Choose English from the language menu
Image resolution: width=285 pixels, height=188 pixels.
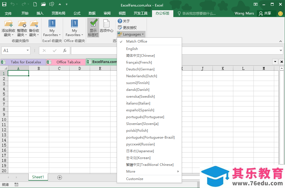(x=149, y=49)
